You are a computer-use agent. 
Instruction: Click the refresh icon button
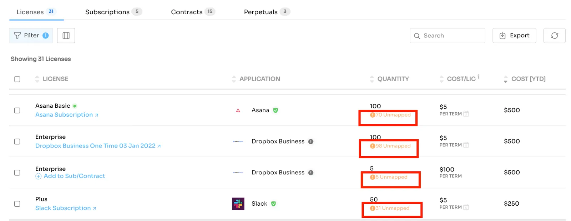[x=554, y=36]
